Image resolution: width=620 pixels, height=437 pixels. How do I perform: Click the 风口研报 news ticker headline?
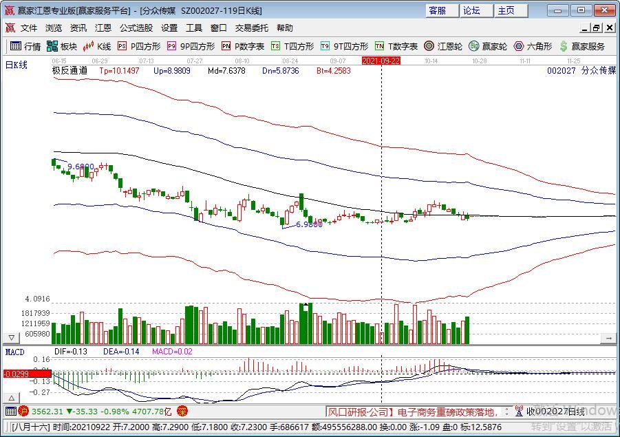click(x=413, y=412)
